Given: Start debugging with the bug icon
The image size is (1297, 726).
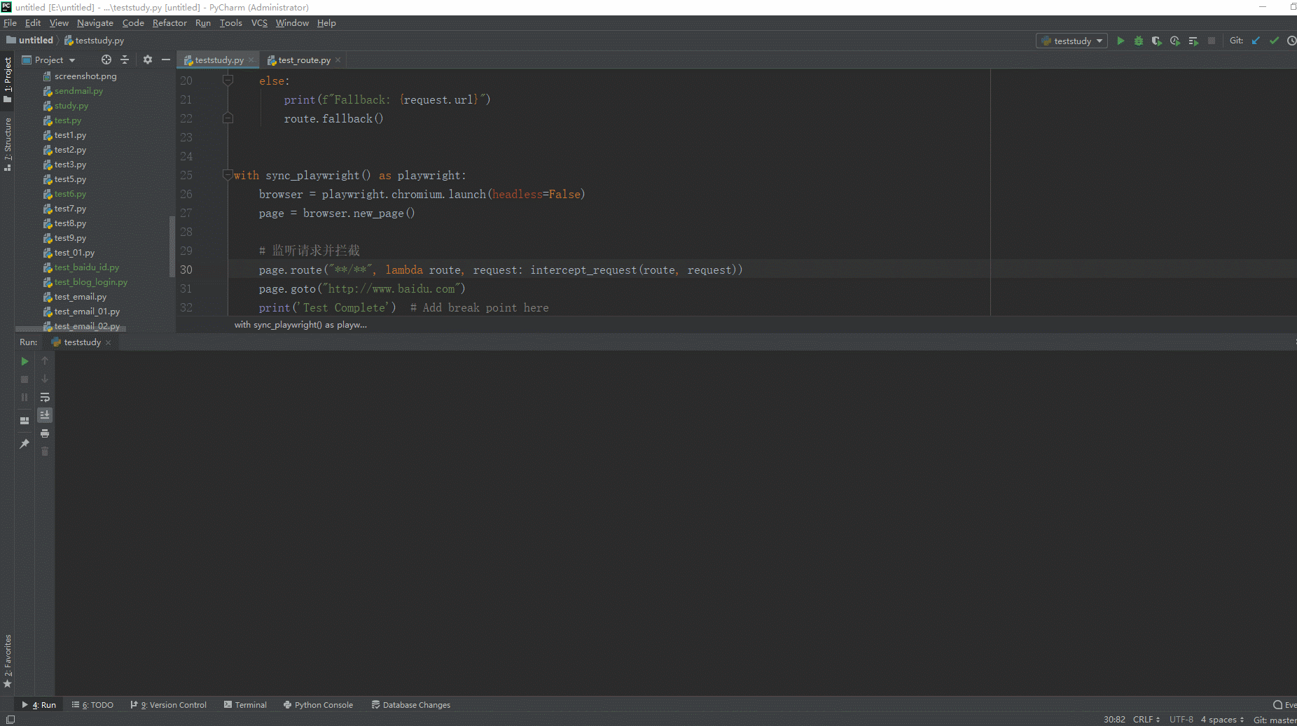Looking at the screenshot, I should click(1139, 41).
